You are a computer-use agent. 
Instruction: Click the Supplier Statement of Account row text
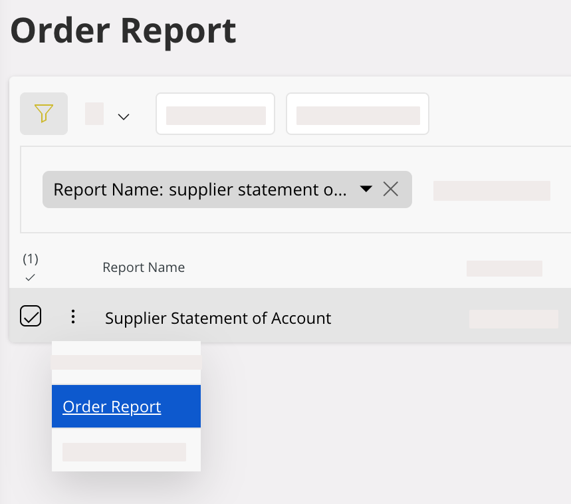[218, 318]
